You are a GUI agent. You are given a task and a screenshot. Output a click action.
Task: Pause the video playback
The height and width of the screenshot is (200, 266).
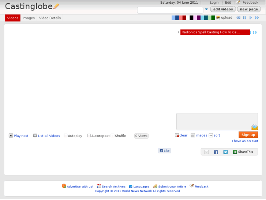point(245,18)
